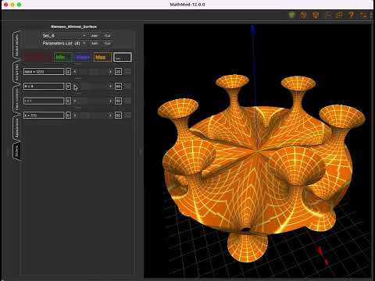
Task: Open the vertical tab just above Appearance
Action: click(x=16, y=99)
